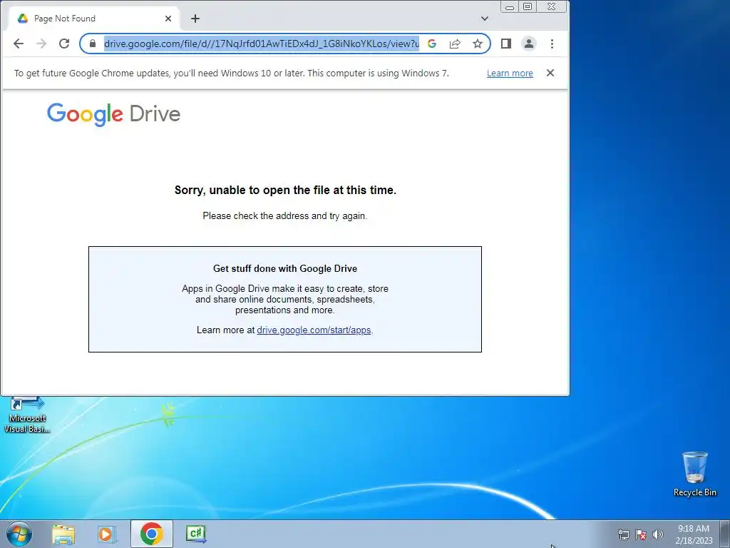Select the Recycle Bin desktop icon

pyautogui.click(x=695, y=474)
